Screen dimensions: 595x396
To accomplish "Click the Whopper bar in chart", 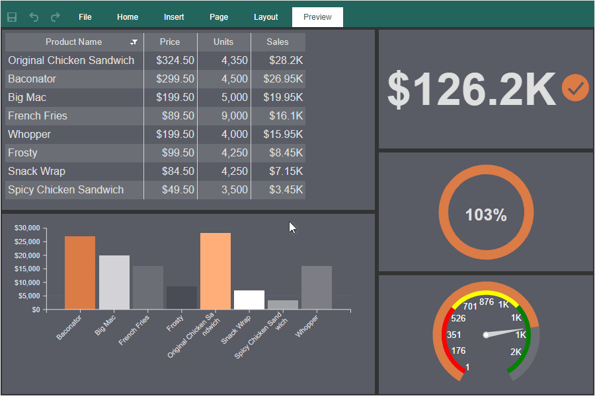I will 317,288.
